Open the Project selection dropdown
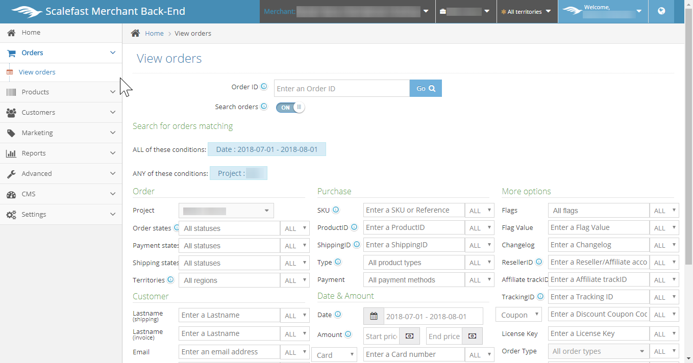This screenshot has height=363, width=693. click(x=226, y=211)
